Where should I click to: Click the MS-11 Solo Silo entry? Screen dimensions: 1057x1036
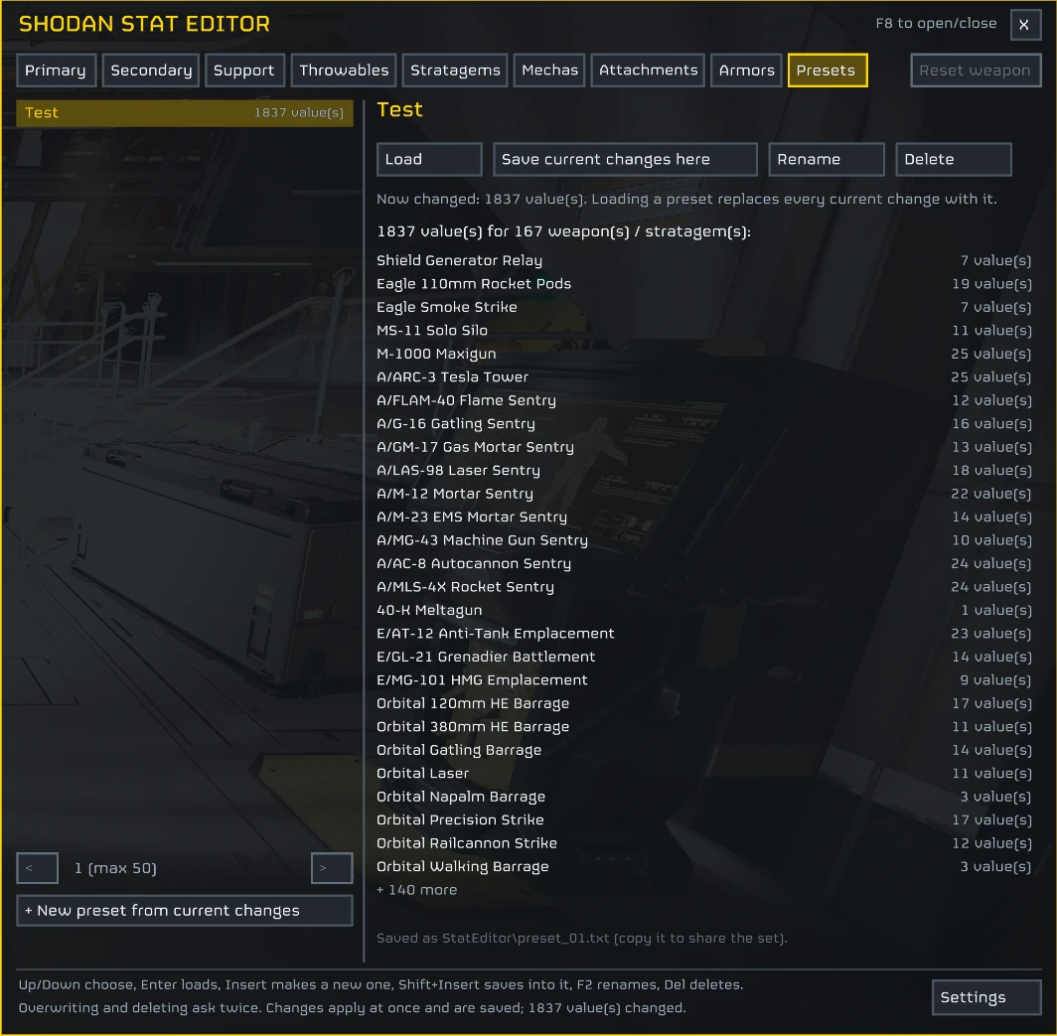click(703, 331)
